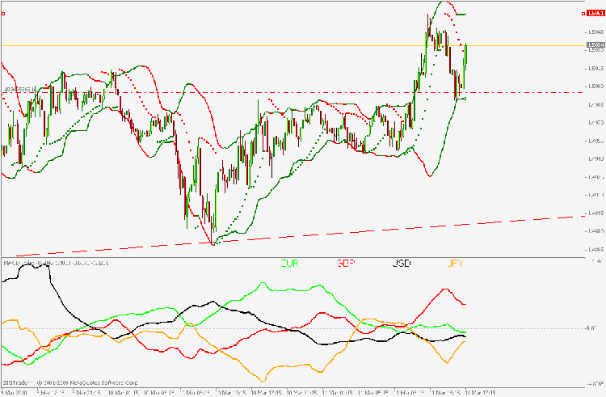Click the 1.5000 price axis label
Image resolution: width=606 pixels, height=397 pixels.
(x=595, y=87)
